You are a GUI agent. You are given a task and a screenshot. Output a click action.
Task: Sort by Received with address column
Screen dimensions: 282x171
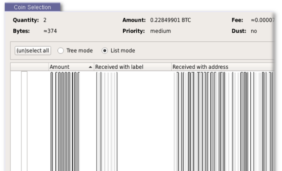(x=223, y=67)
